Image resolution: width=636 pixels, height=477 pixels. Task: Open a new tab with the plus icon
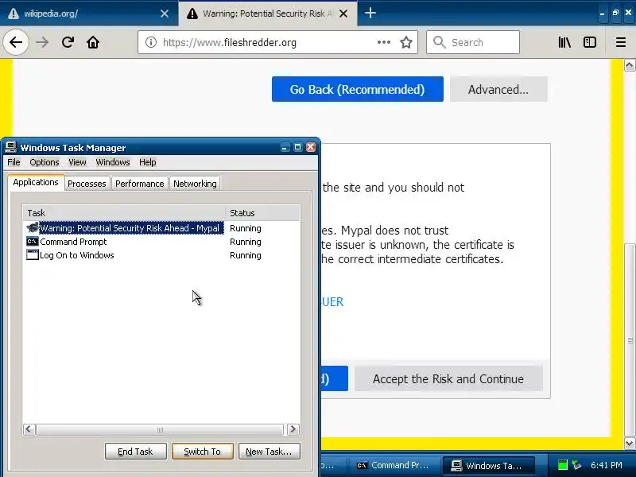(370, 13)
